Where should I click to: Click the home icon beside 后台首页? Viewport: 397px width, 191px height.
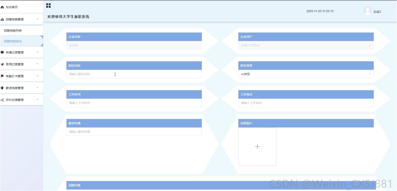(x=2, y=7)
